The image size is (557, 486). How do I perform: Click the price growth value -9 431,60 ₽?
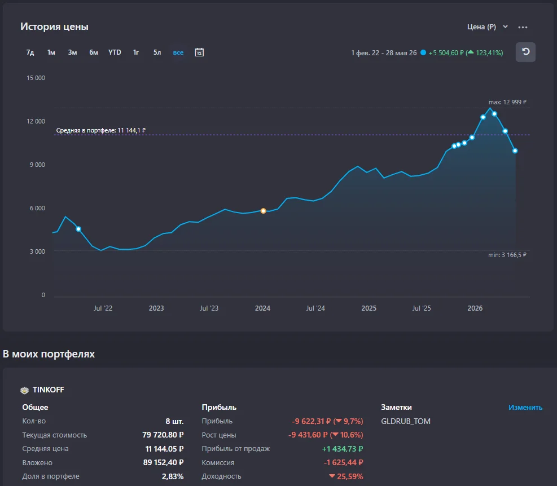tap(308, 435)
